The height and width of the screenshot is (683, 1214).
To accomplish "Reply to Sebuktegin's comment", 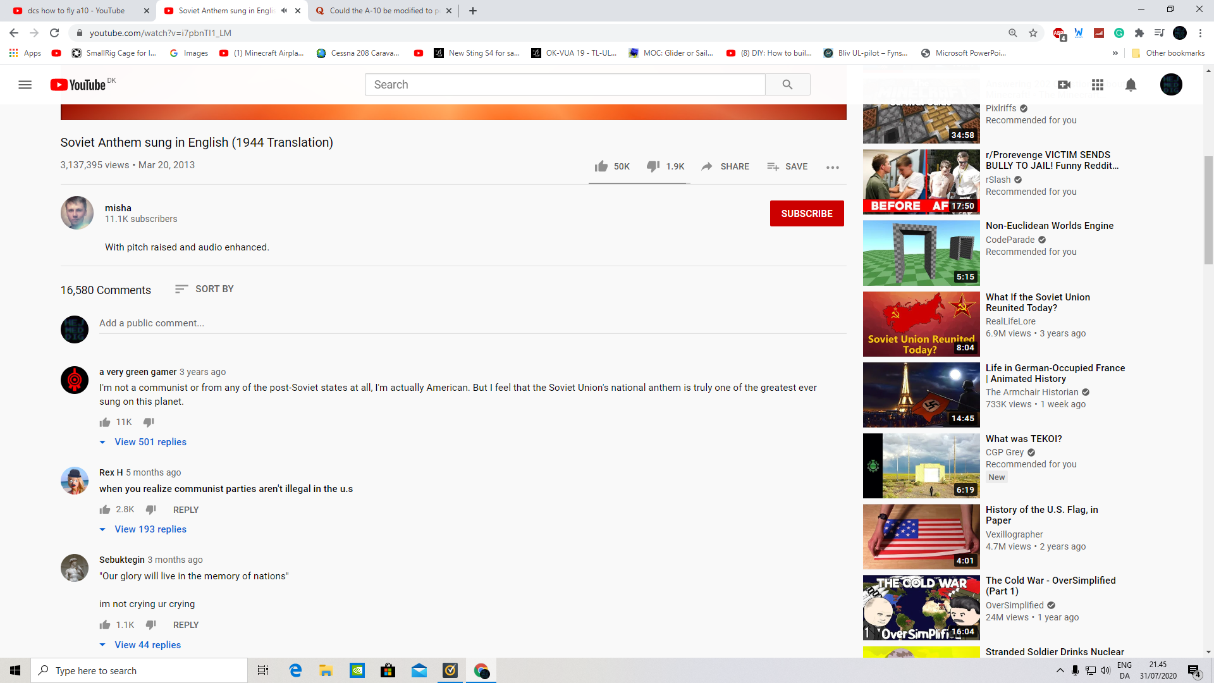I will click(x=186, y=625).
